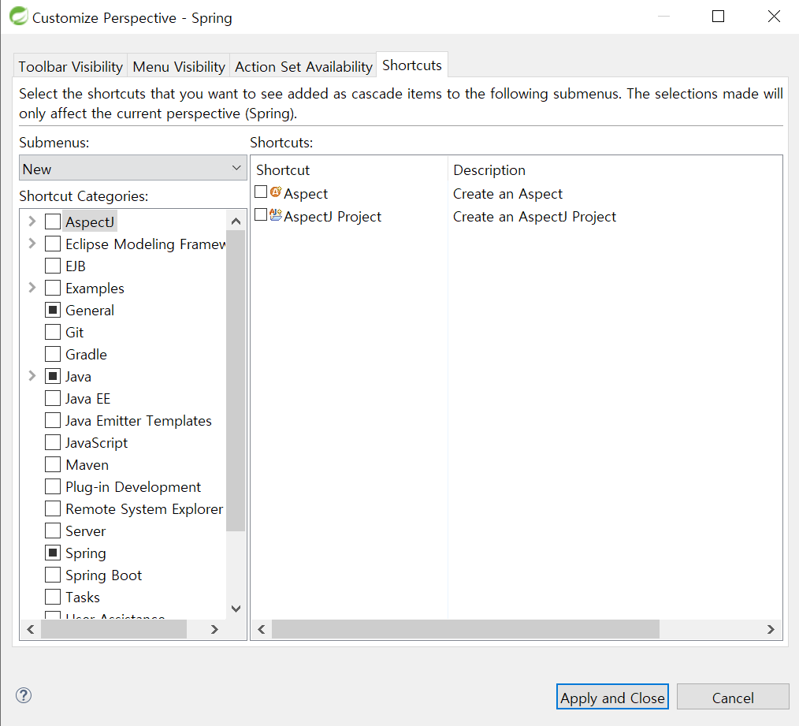Check the Examples category checkbox
799x726 pixels.
[x=53, y=288]
